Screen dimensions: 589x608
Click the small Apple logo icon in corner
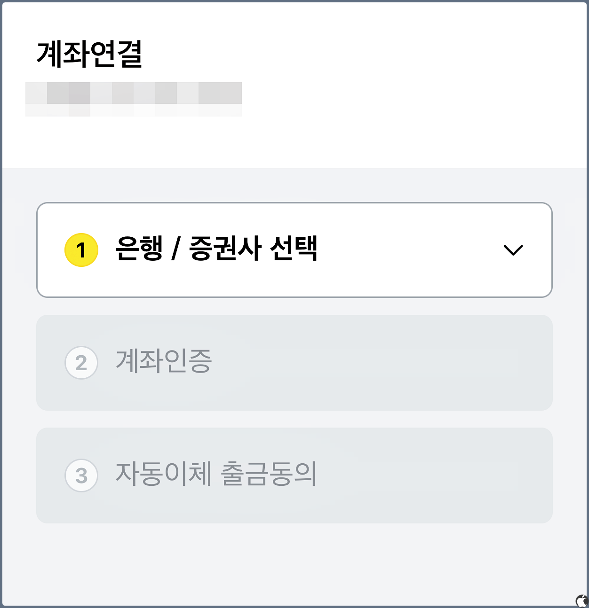pyautogui.click(x=582, y=600)
